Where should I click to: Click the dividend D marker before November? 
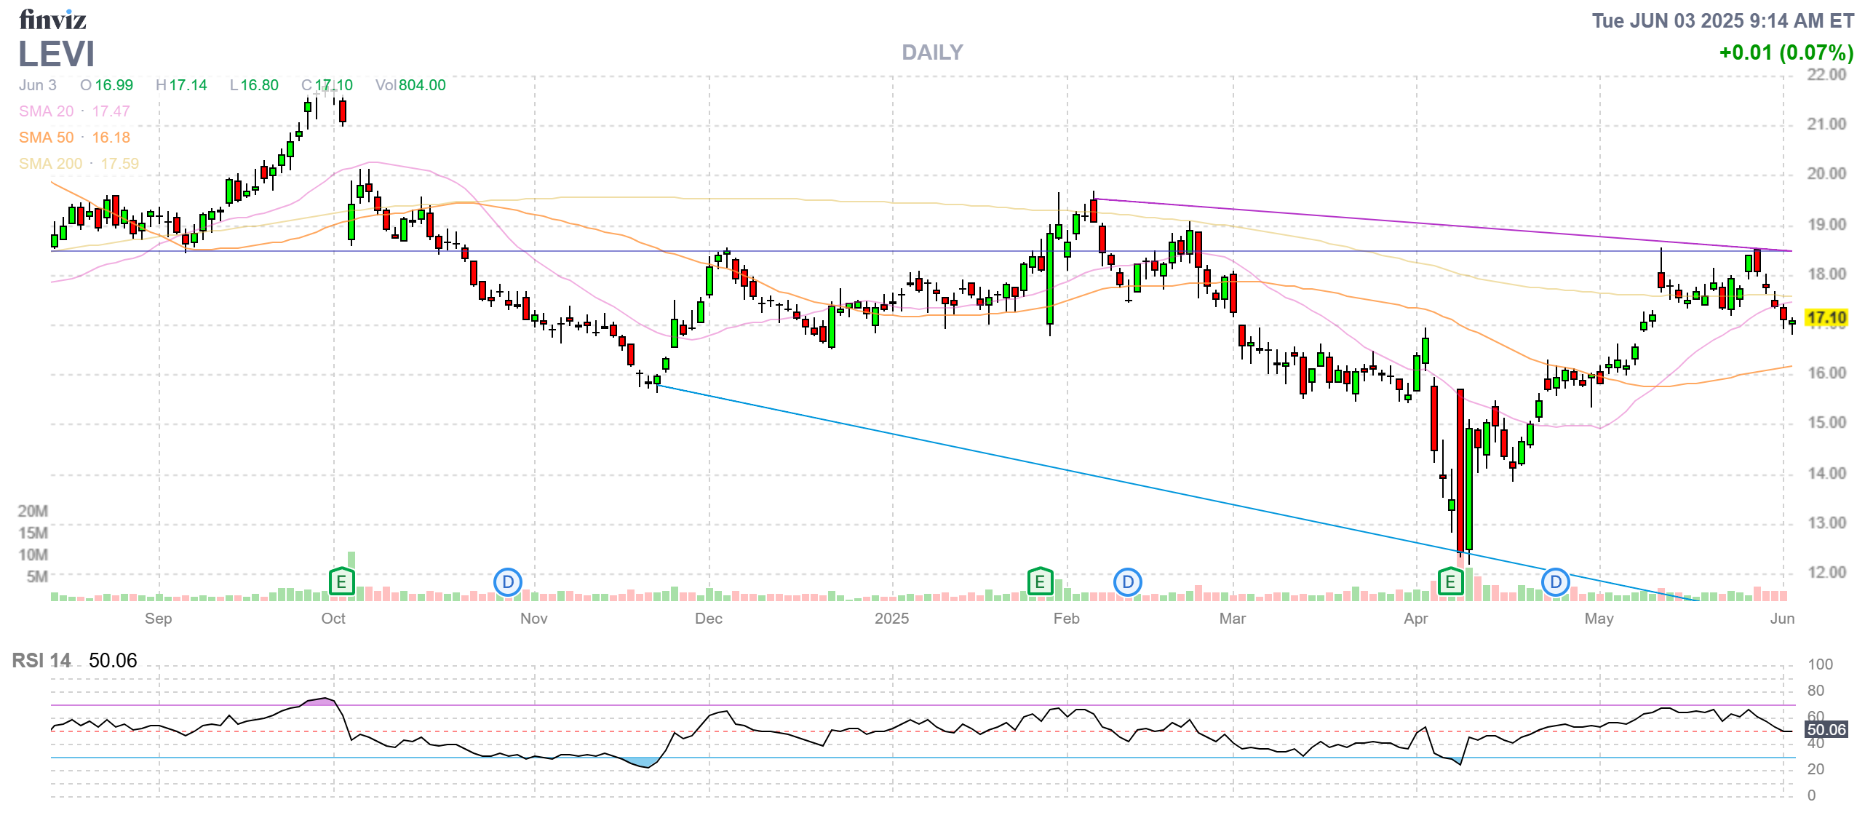tap(508, 581)
